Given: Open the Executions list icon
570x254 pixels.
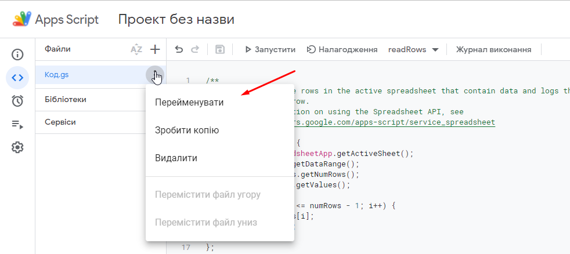Looking at the screenshot, I should pos(17,124).
